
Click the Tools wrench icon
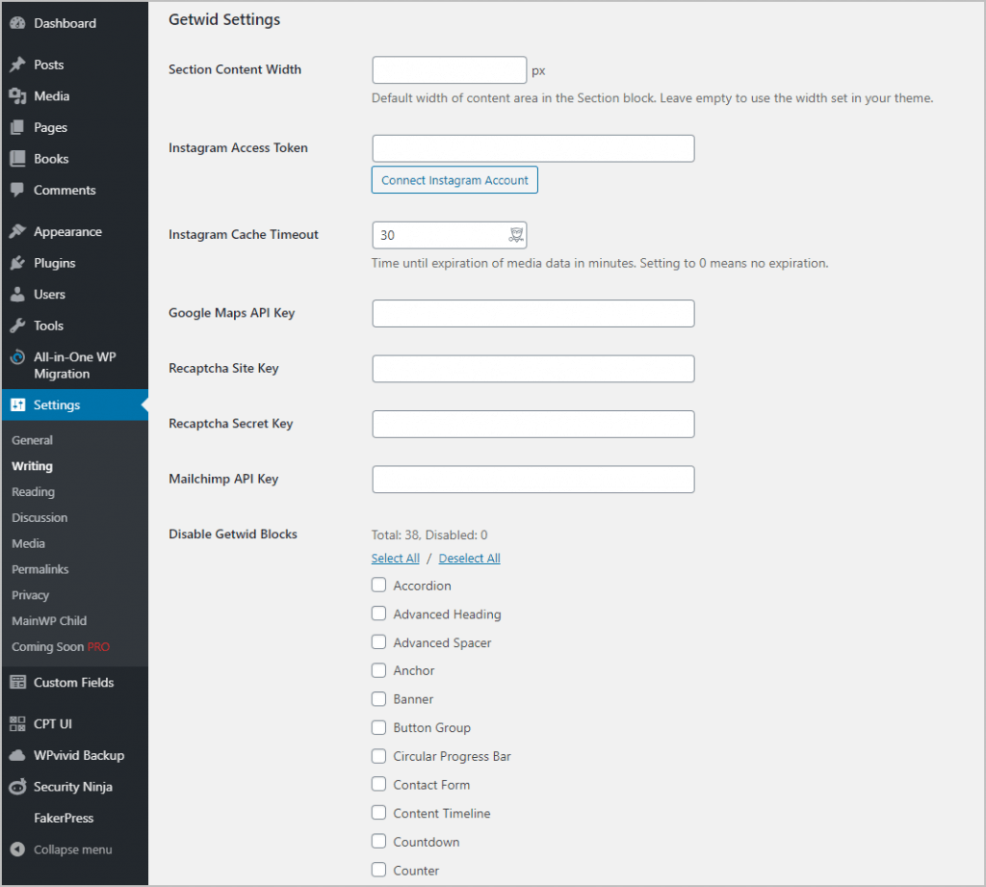pyautogui.click(x=17, y=326)
